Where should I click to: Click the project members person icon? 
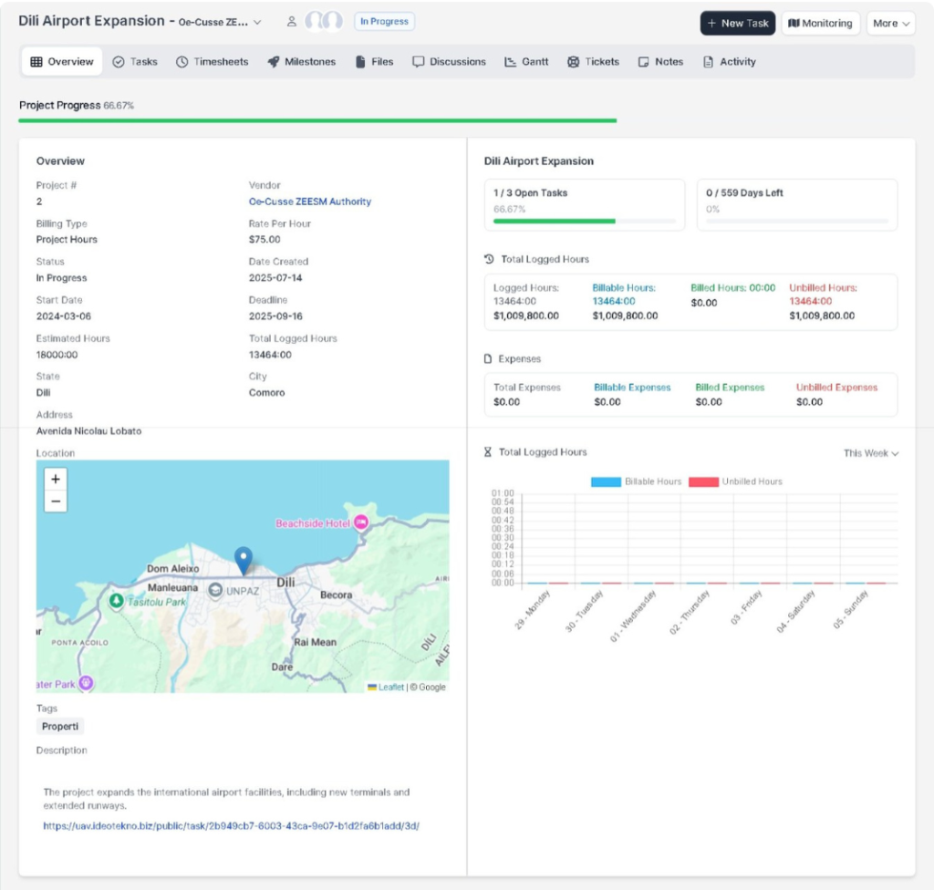click(292, 22)
